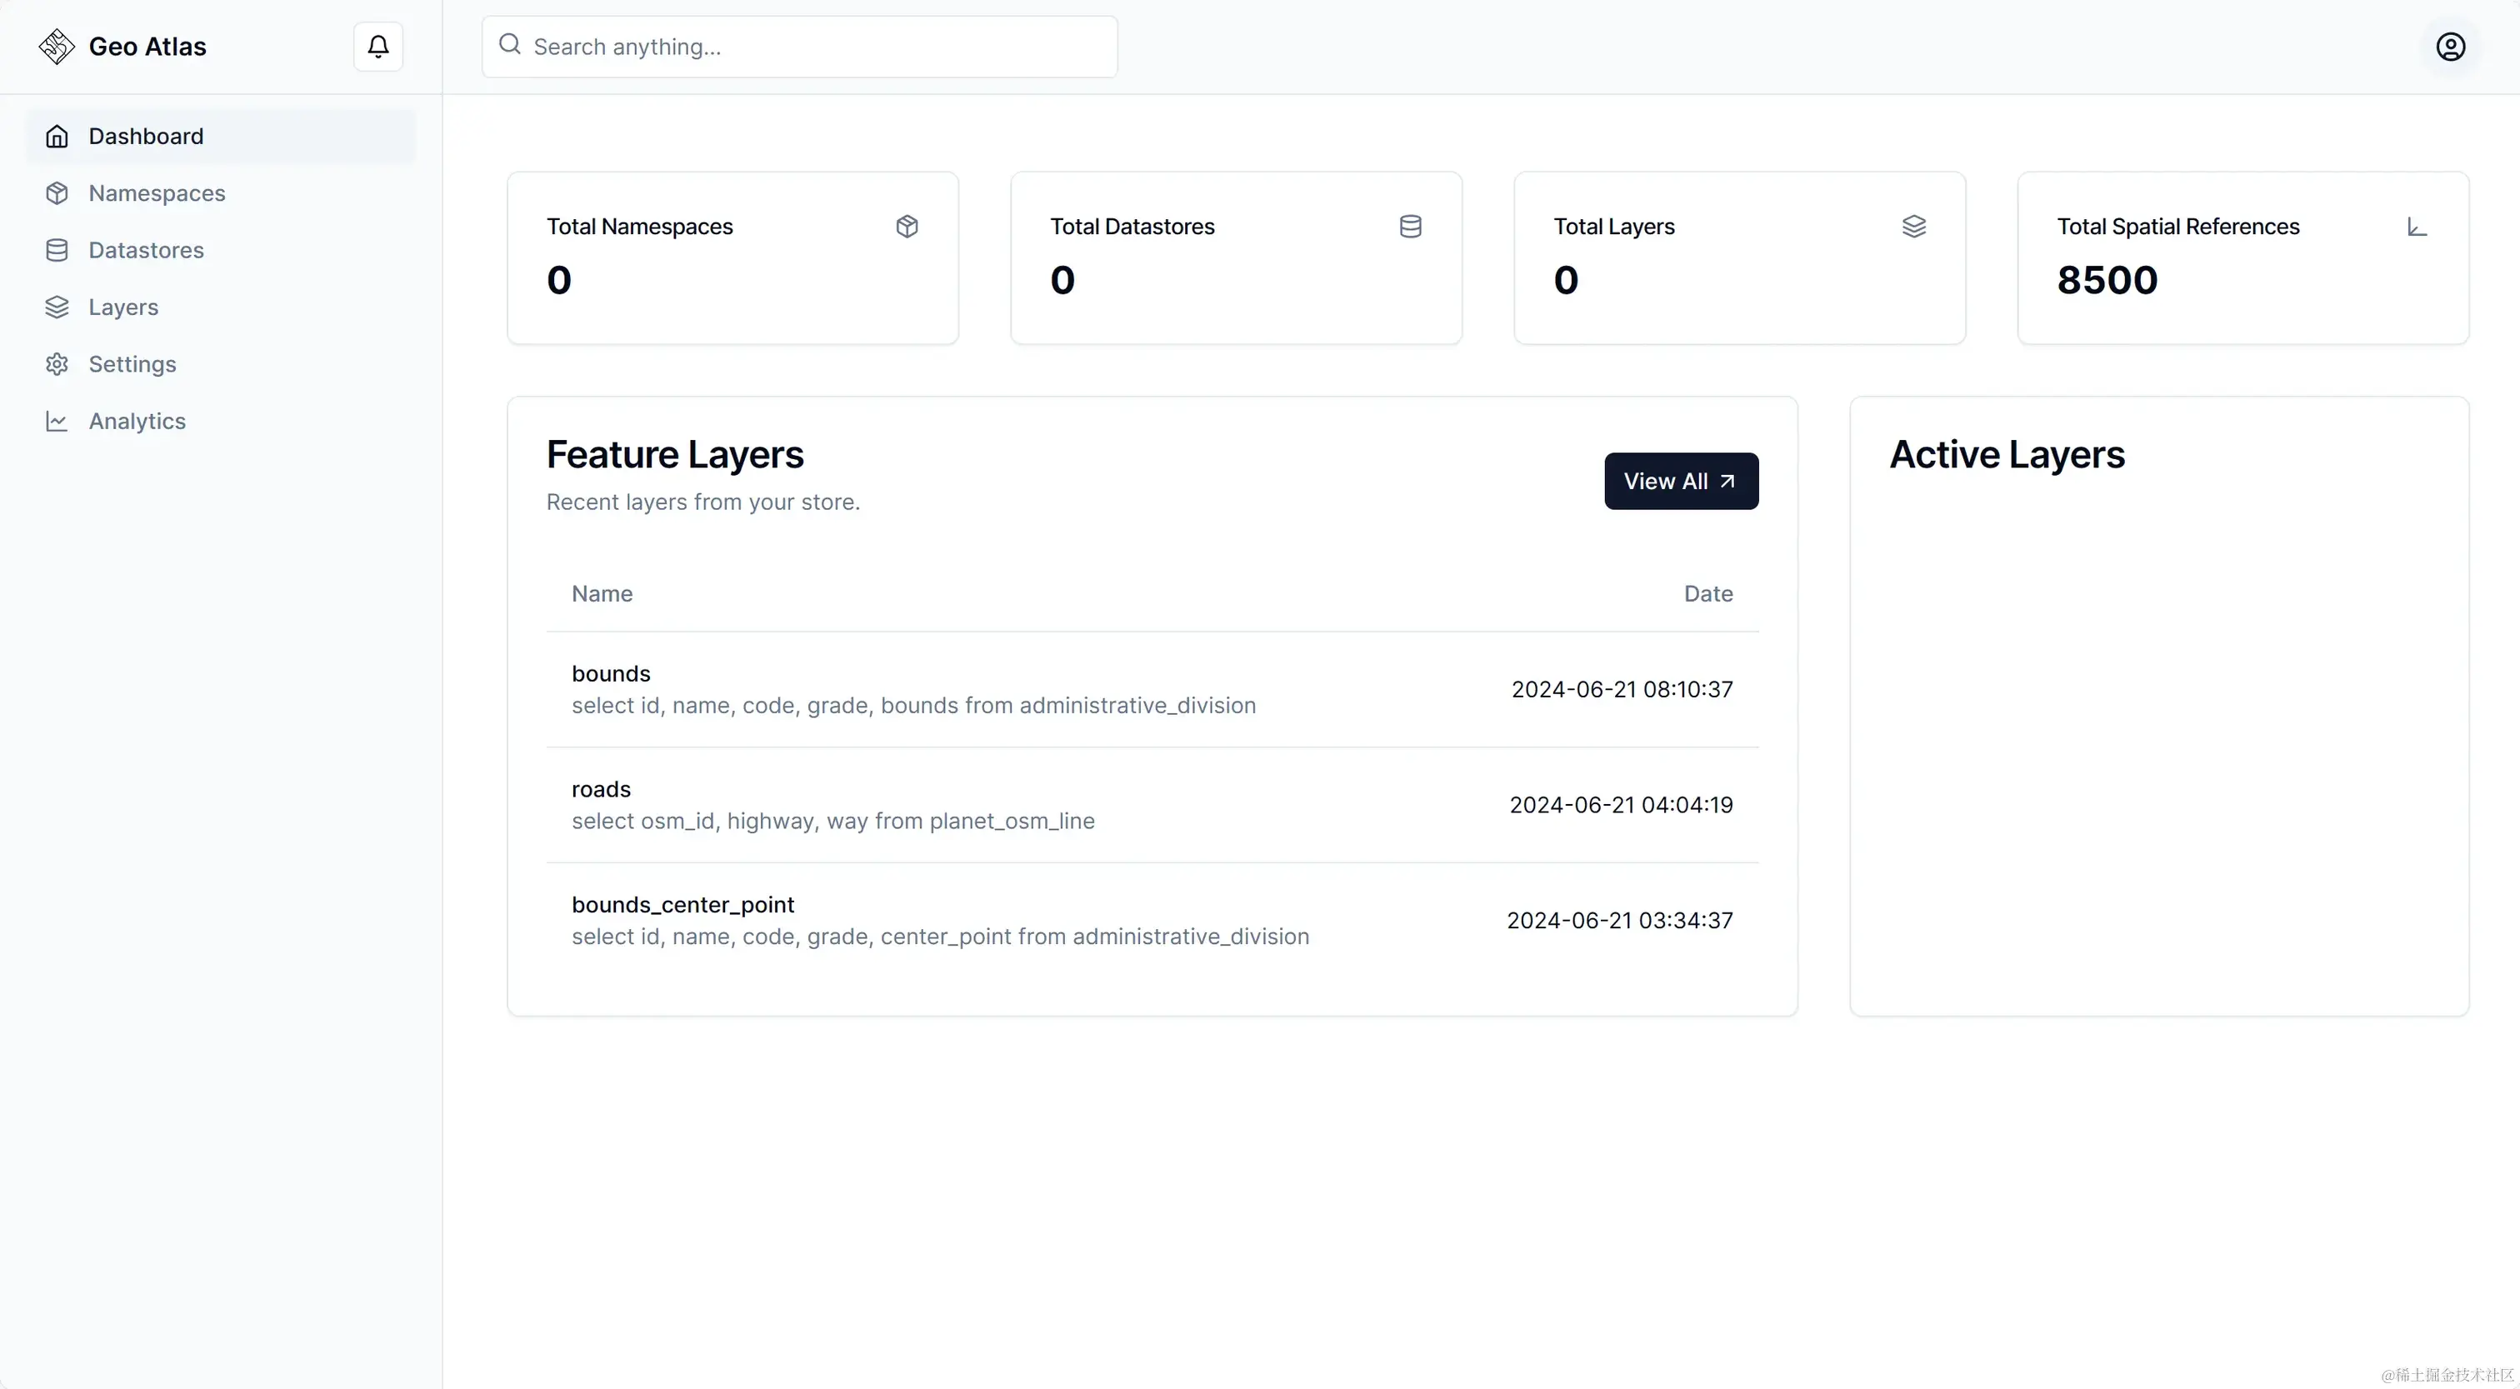2520x1389 pixels.
Task: Open the user profile avatar icon
Action: [x=2449, y=47]
